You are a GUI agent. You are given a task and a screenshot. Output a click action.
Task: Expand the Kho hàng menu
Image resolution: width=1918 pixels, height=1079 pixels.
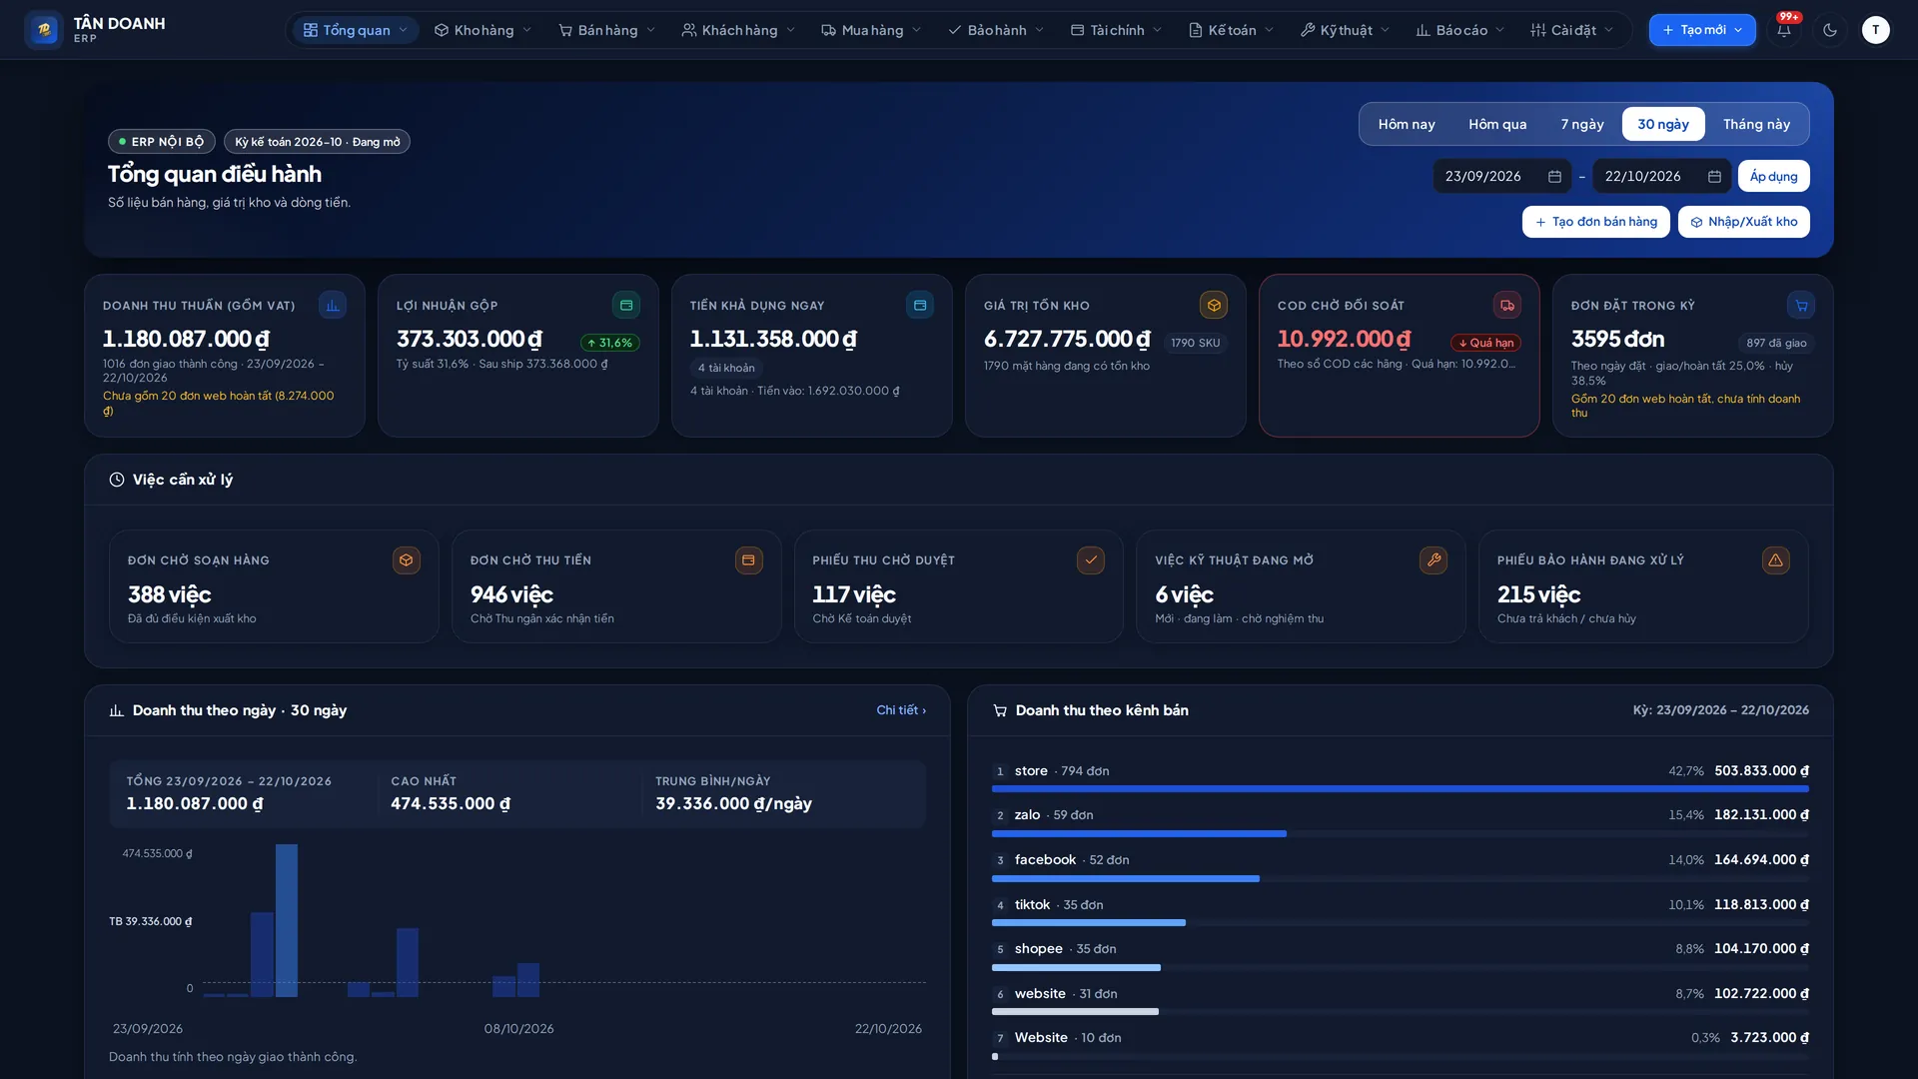pos(483,30)
